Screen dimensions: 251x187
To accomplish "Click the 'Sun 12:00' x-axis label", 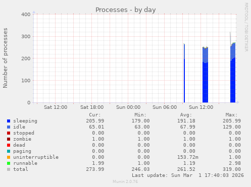I will click(201, 107).
